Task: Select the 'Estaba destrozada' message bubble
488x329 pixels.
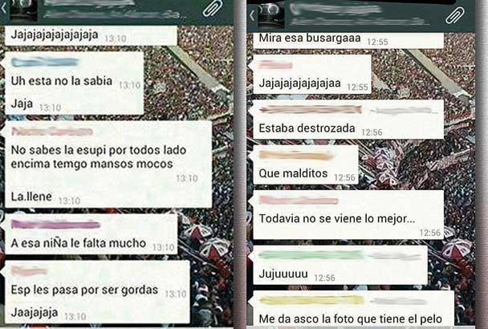Action: (x=348, y=120)
